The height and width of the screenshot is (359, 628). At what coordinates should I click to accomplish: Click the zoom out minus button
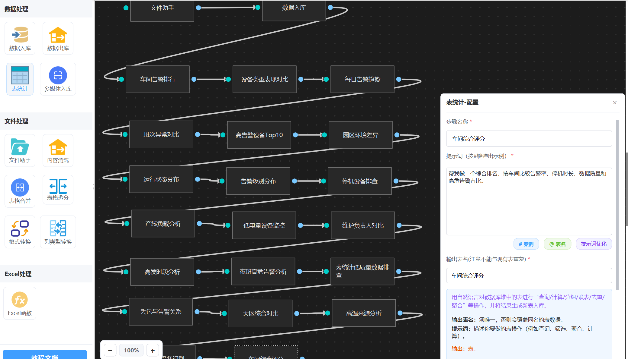point(110,350)
